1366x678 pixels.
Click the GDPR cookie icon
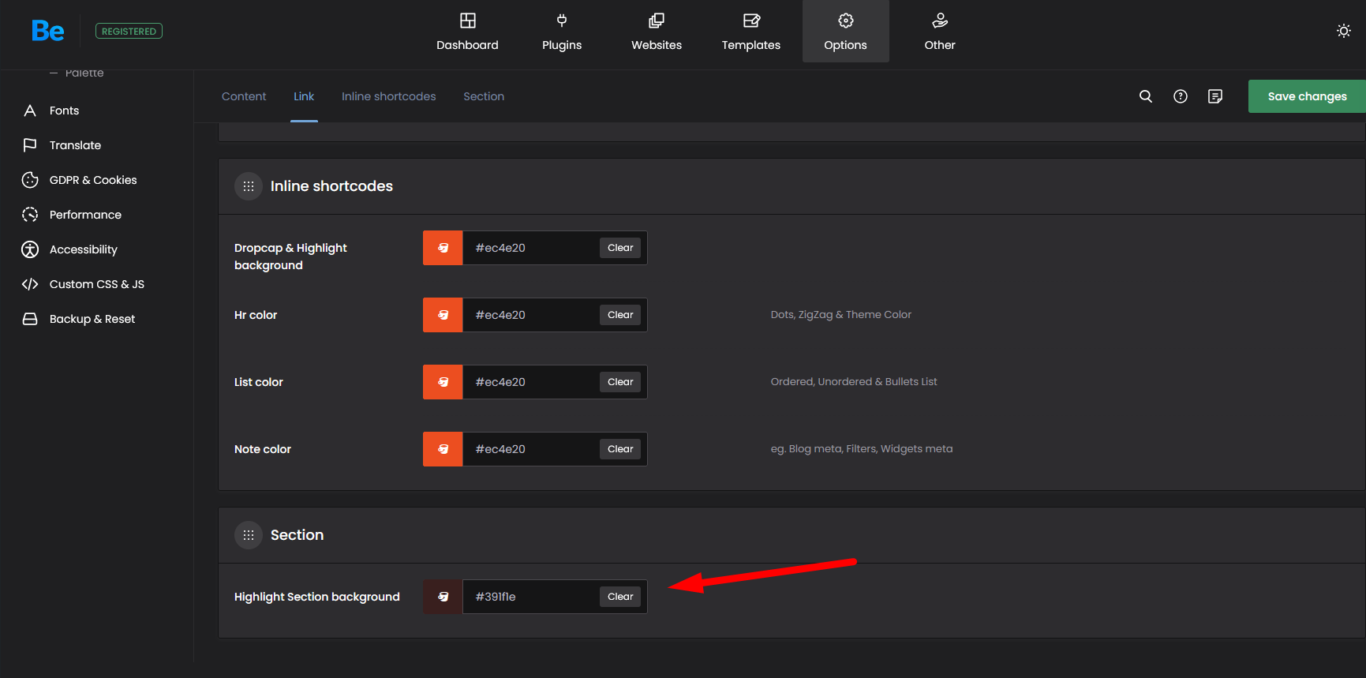(30, 180)
